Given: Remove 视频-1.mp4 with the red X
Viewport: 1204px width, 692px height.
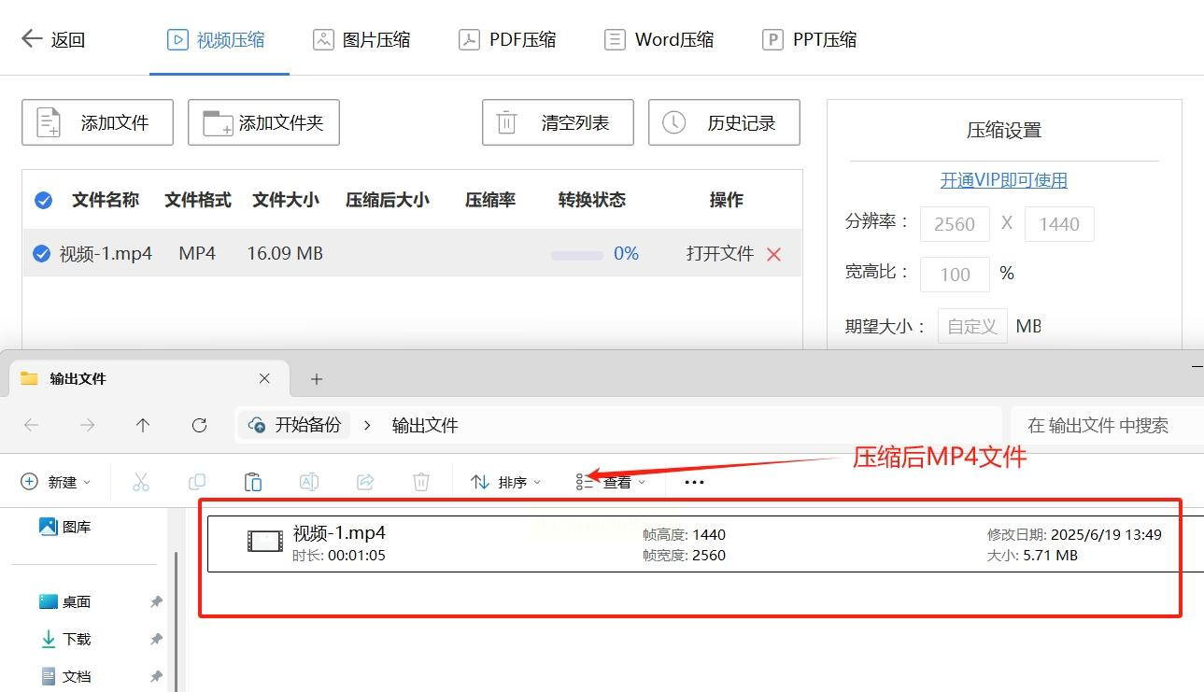Looking at the screenshot, I should tap(773, 254).
